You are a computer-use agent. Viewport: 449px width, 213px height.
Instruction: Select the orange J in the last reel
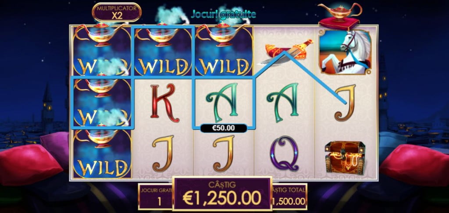[x=345, y=103]
